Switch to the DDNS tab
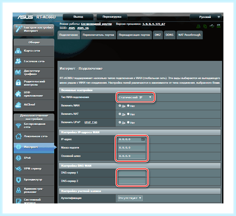236x216 pixels. (170, 35)
